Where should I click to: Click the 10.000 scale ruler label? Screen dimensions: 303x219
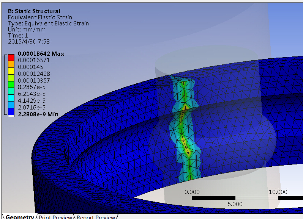[278, 192]
